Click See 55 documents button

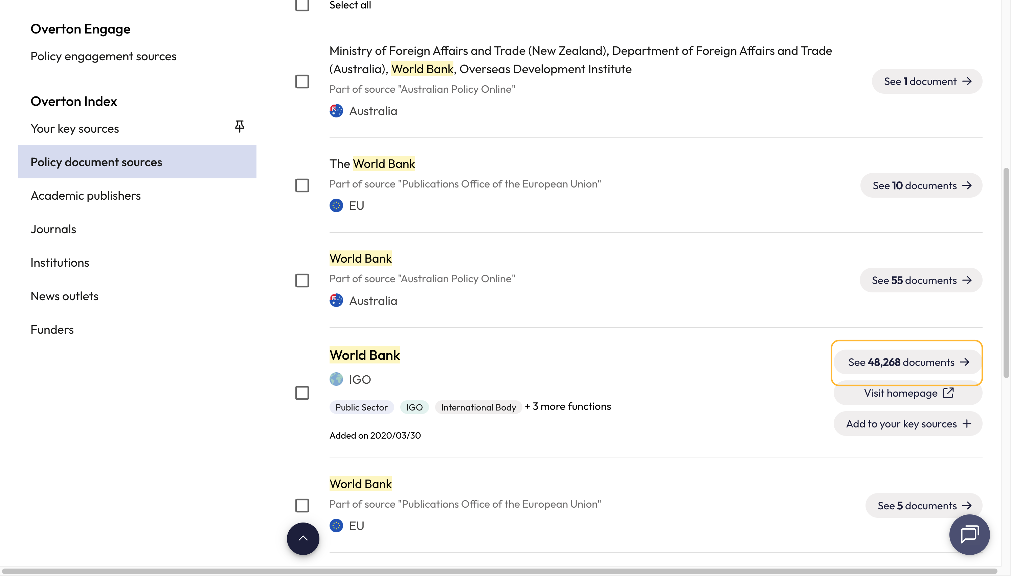click(x=921, y=281)
